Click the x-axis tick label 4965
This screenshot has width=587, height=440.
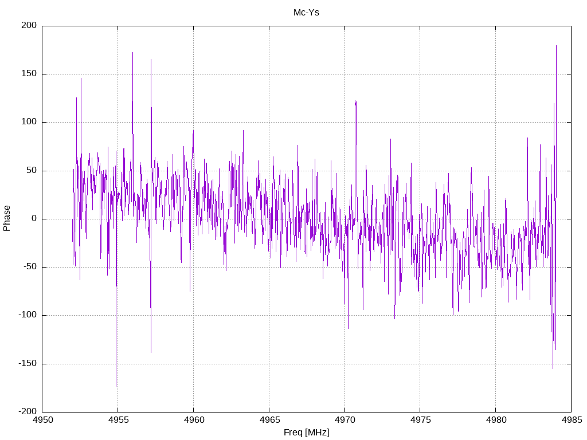269,420
